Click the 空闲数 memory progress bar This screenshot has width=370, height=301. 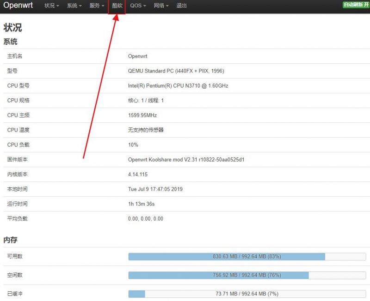(x=247, y=275)
